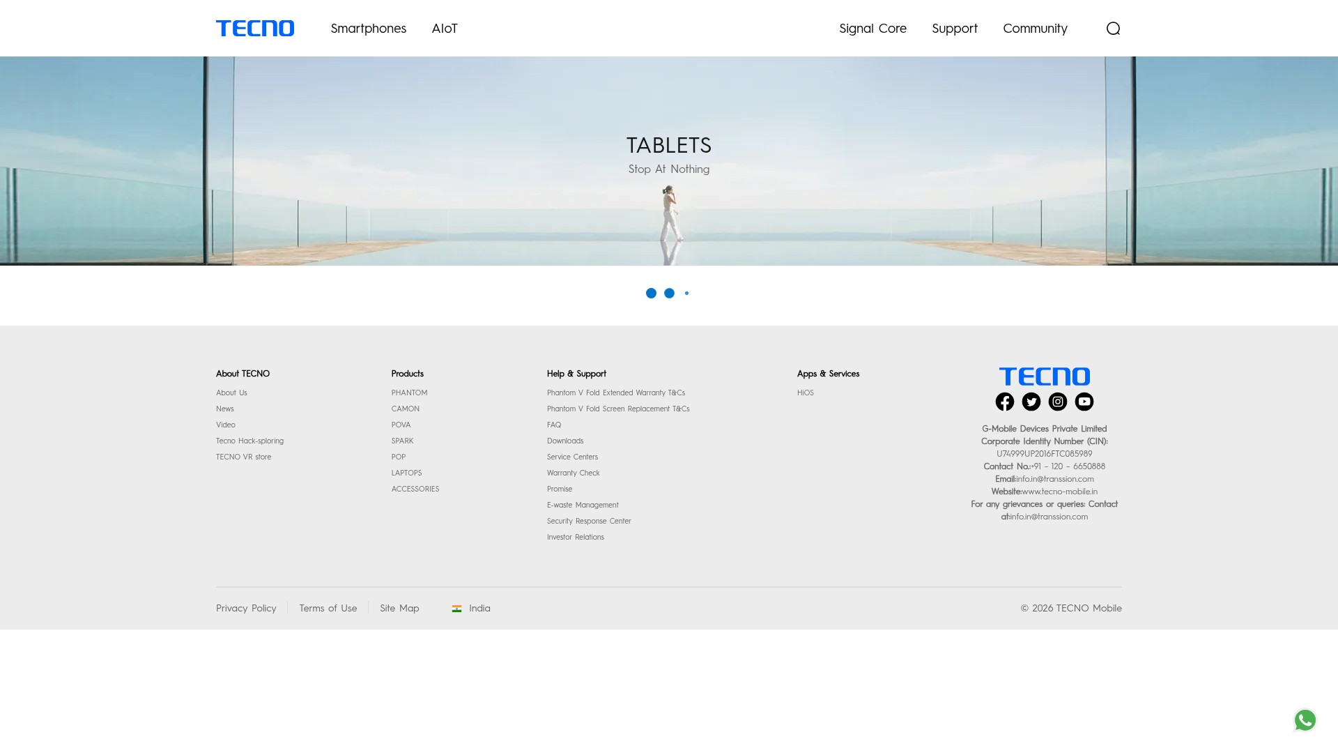Visit the Community section
Viewport: 1338px width, 753px height.
1036,29
